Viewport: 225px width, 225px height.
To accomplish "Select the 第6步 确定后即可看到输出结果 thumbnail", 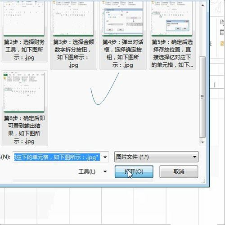I will pos(24,108).
